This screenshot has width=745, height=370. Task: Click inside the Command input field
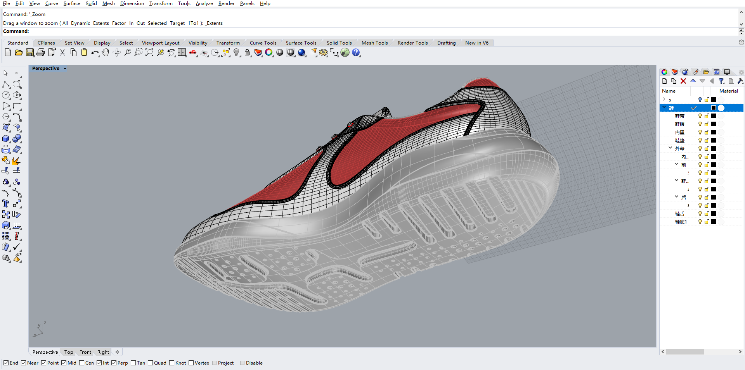pos(155,31)
